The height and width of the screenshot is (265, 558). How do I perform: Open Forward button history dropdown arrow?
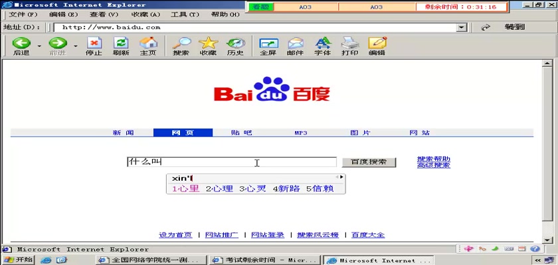(x=76, y=46)
